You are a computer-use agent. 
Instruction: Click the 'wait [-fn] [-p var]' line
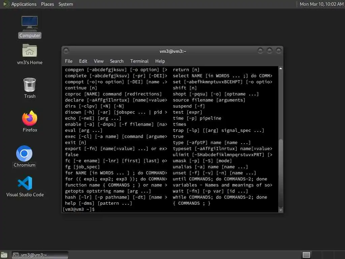(x=210, y=191)
